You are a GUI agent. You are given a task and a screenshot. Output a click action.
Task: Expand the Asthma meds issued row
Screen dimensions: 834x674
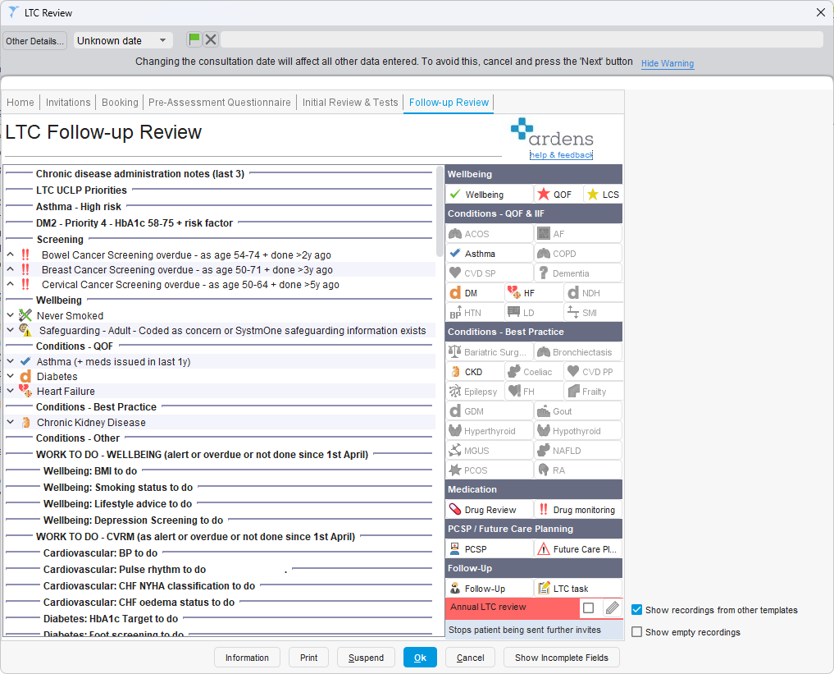(x=10, y=361)
